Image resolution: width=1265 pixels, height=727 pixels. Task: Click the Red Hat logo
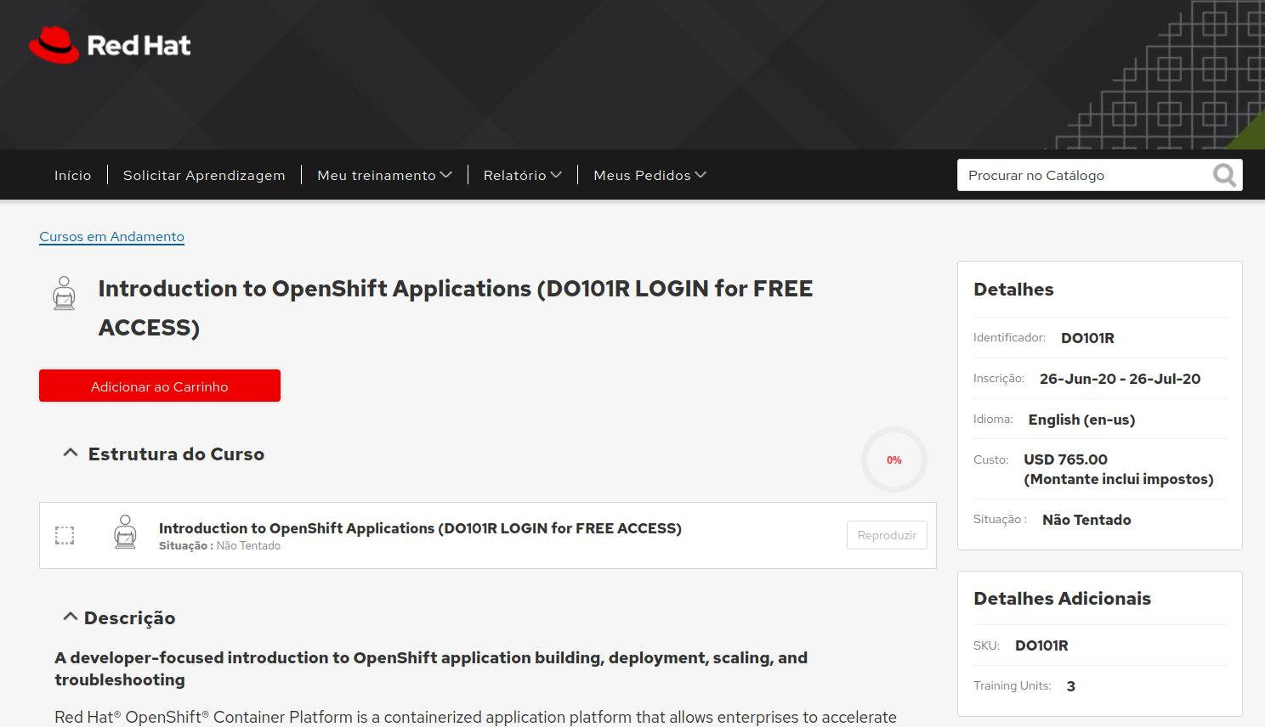coord(110,44)
